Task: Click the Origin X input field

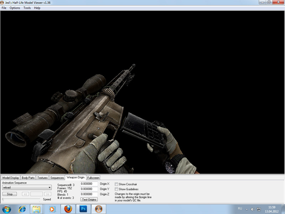Action: coord(89,184)
